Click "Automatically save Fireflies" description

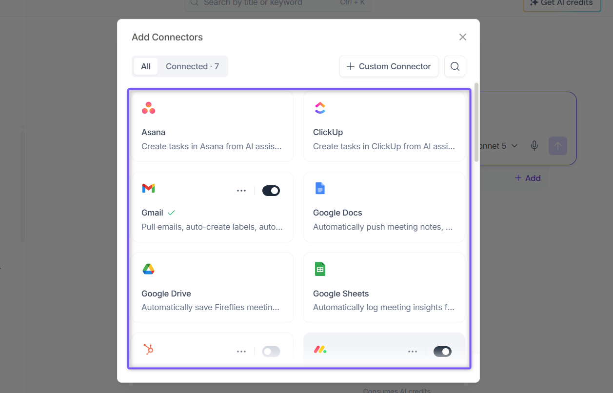211,307
